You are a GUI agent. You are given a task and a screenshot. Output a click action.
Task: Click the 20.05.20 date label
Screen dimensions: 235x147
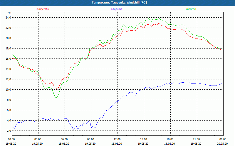click(222, 144)
